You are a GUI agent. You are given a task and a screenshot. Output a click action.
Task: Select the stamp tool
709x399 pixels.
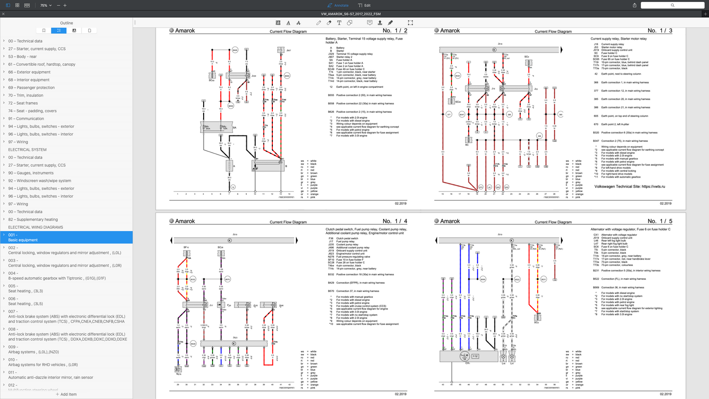coord(380,23)
